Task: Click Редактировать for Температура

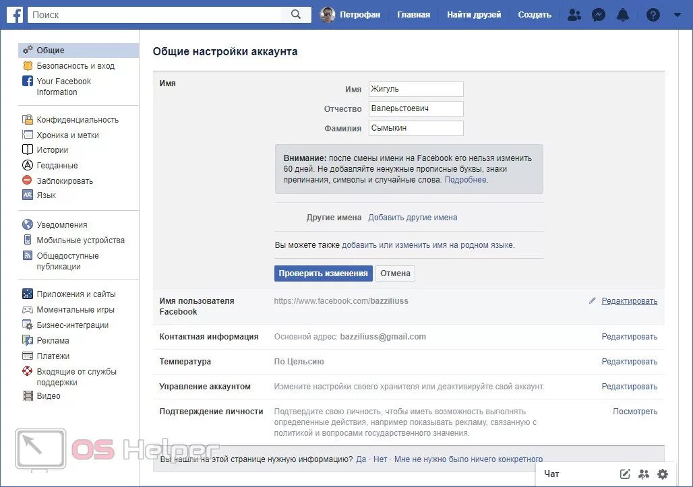Action: 630,362
